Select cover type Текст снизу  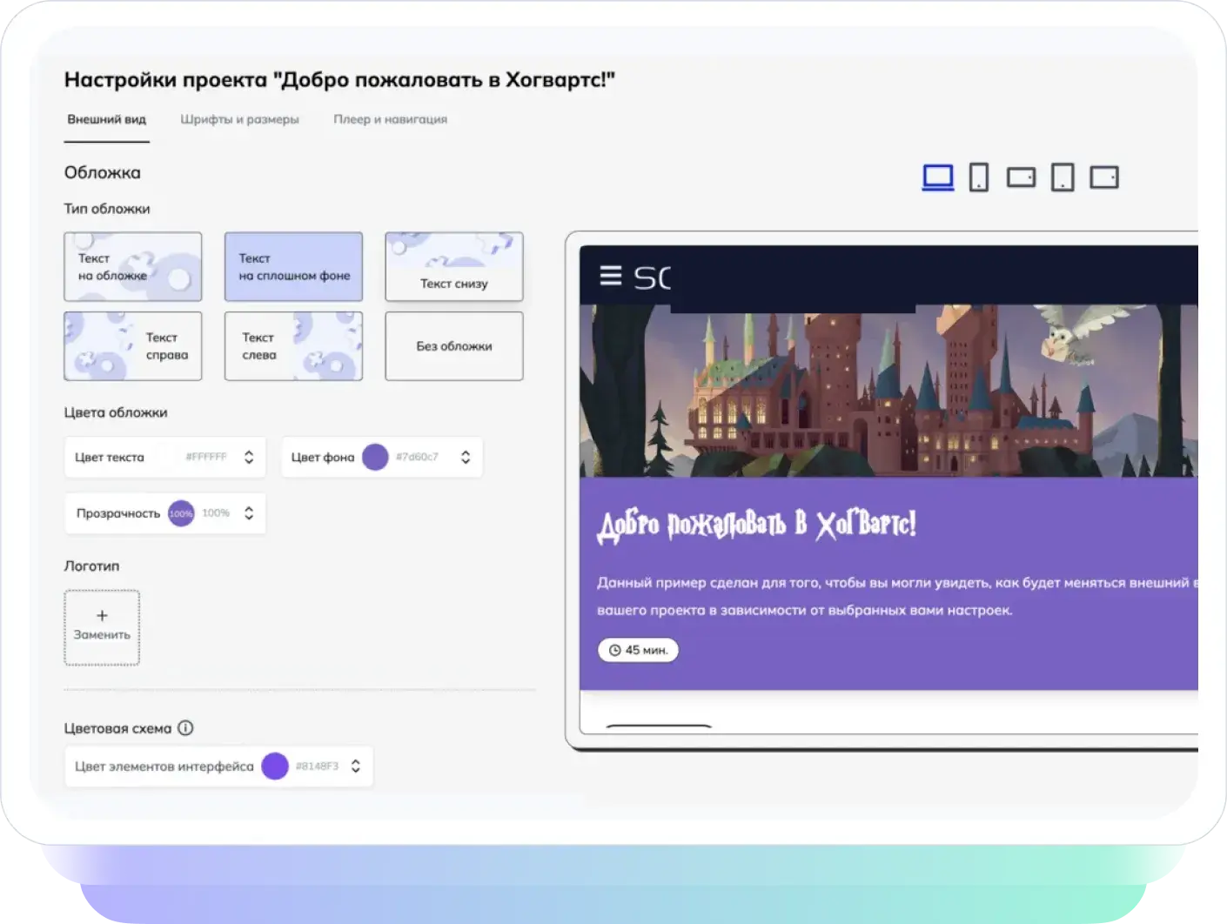pos(454,266)
